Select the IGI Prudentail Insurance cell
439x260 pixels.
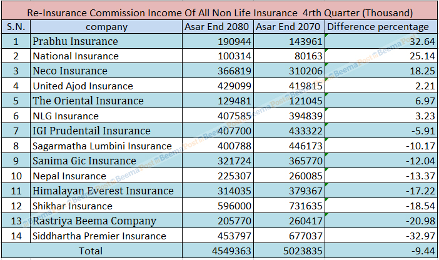[x=91, y=131]
